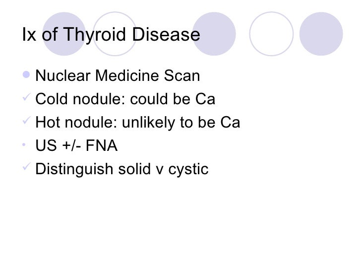Click the checkmark bullet beside Hot nodule
361x271 pixels.
pyautogui.click(x=26, y=120)
